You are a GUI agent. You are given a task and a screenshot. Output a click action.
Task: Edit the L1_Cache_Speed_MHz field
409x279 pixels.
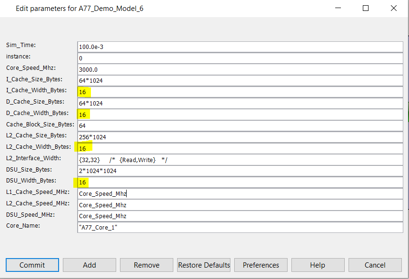point(240,193)
